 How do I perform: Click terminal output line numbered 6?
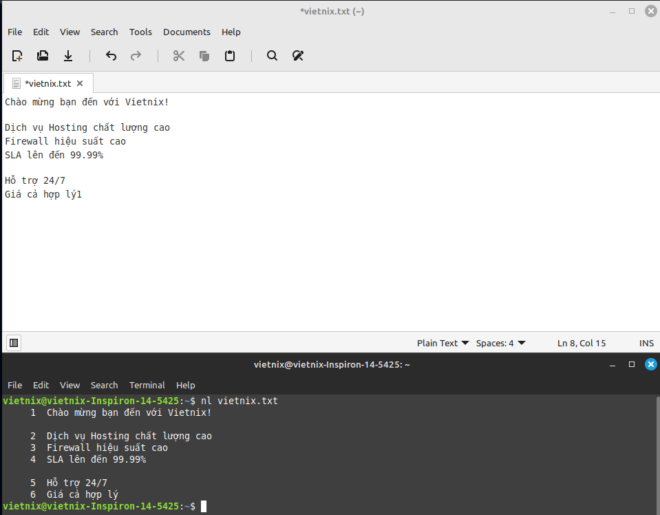click(x=74, y=494)
